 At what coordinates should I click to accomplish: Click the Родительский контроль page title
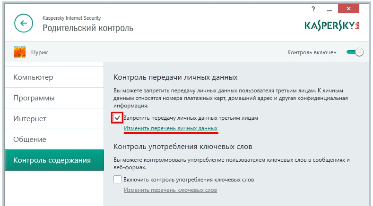tap(88, 28)
